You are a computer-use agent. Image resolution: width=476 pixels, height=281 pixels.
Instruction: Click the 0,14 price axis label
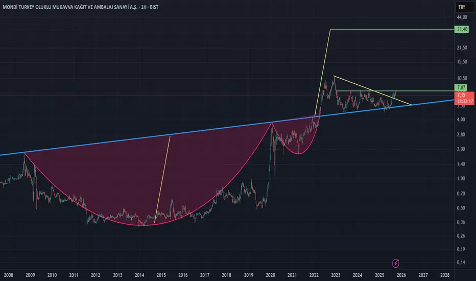pyautogui.click(x=461, y=262)
